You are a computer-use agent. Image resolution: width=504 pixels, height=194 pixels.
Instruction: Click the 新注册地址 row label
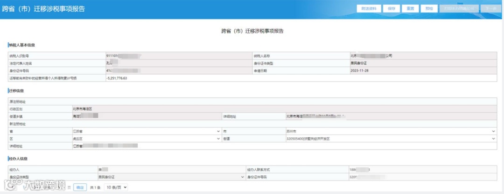pyautogui.click(x=17, y=124)
